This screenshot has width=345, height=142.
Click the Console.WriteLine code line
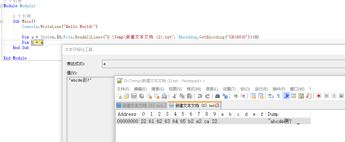click(x=59, y=27)
